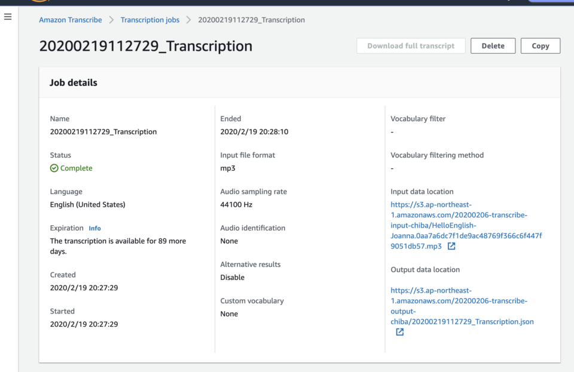Click the Complete status text
This screenshot has height=372, width=574.
tap(76, 168)
